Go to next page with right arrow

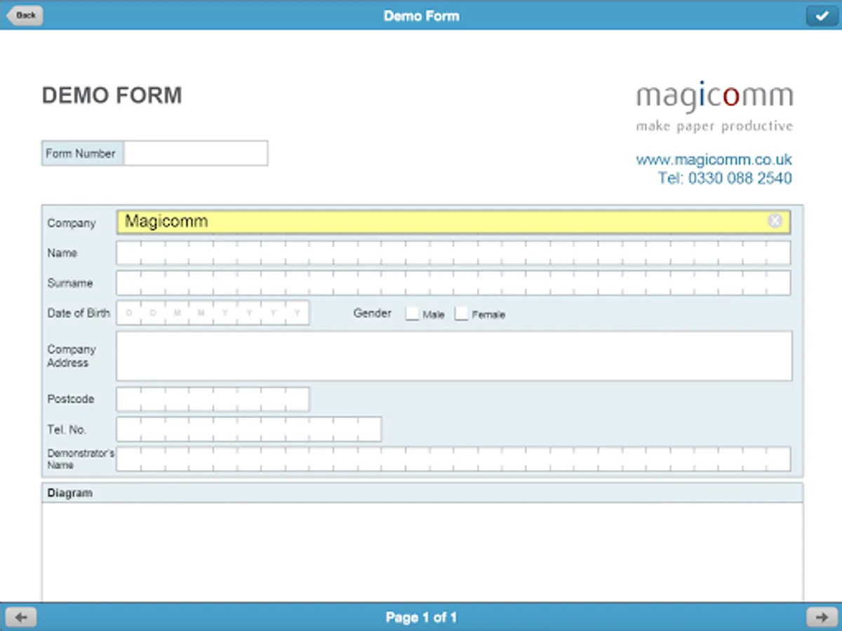pos(821,617)
